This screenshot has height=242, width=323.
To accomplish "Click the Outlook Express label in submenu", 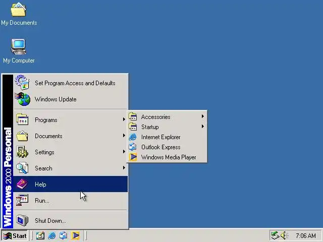I will click(x=160, y=147).
